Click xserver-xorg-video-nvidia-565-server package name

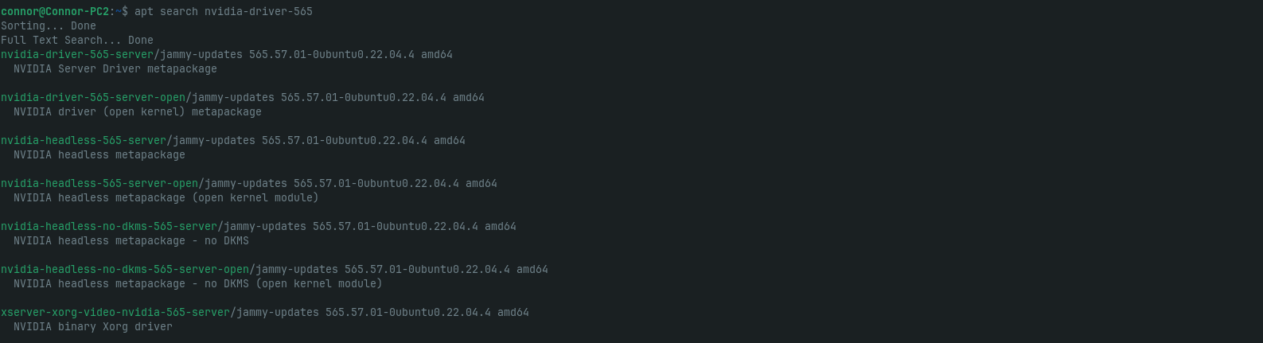pos(115,313)
